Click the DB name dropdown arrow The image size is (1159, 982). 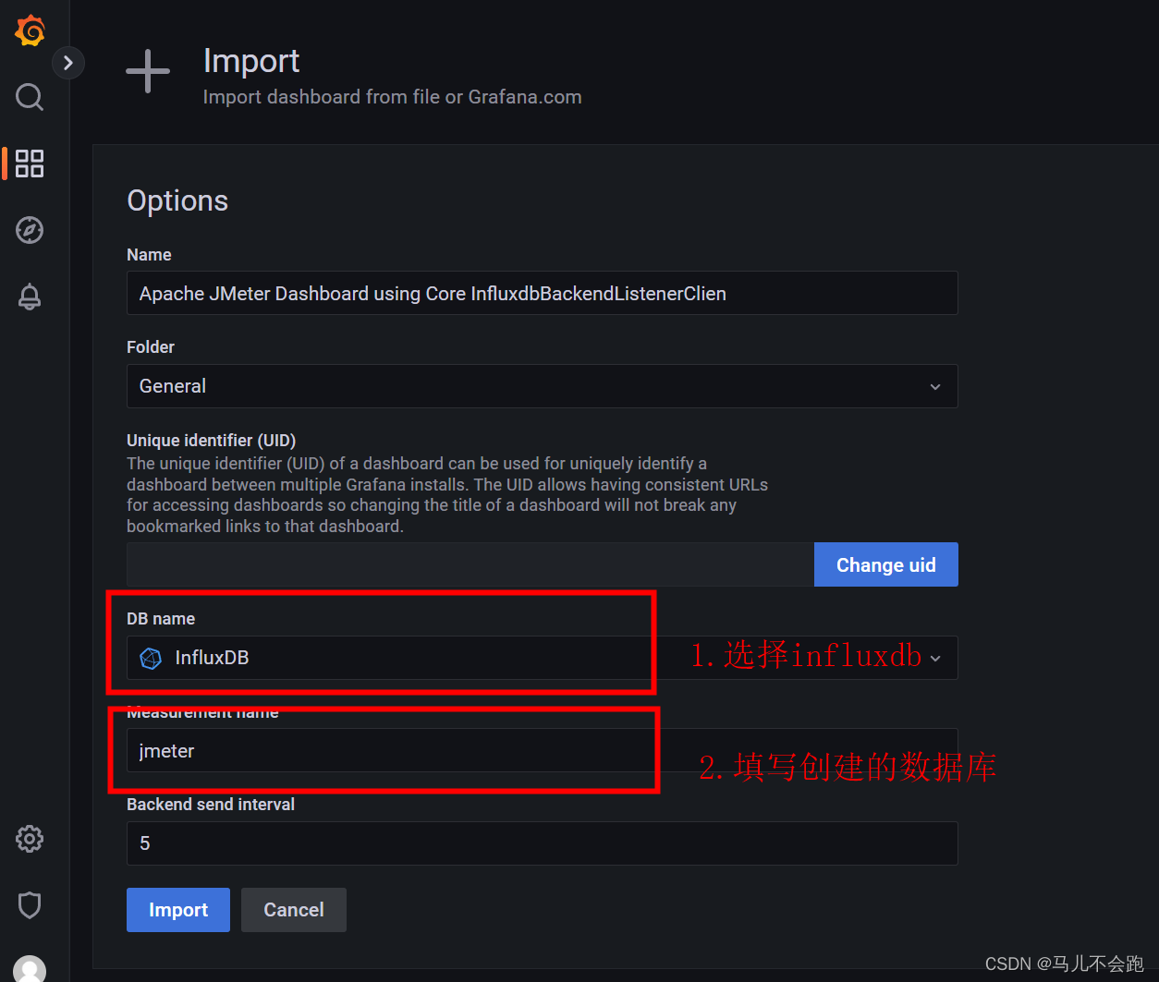coord(935,659)
